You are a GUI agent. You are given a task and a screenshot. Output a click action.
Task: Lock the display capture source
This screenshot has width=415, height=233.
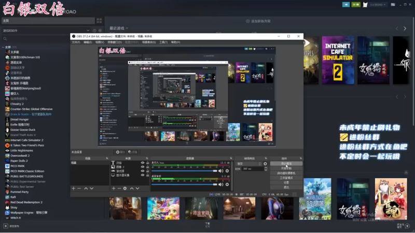147,175
